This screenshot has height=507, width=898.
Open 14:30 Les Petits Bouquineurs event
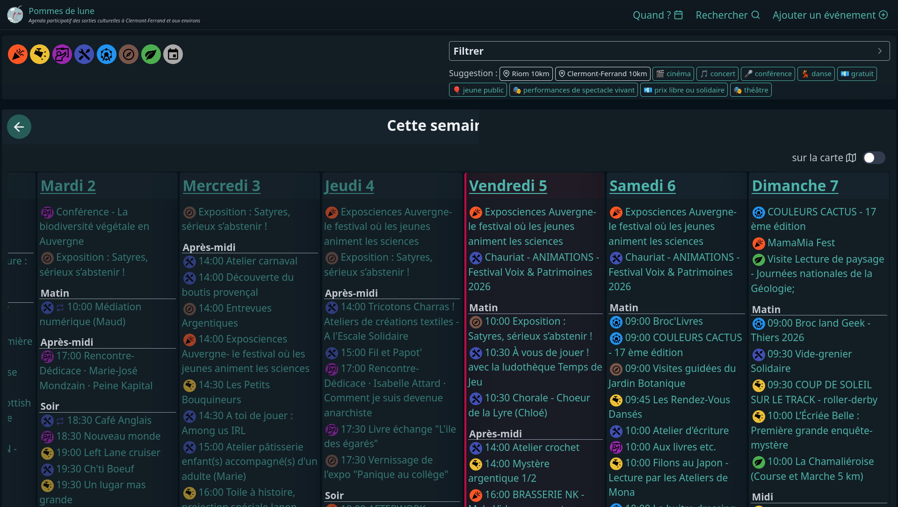226,393
